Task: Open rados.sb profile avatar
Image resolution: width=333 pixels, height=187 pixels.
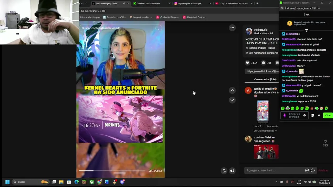Action: [x=249, y=31]
